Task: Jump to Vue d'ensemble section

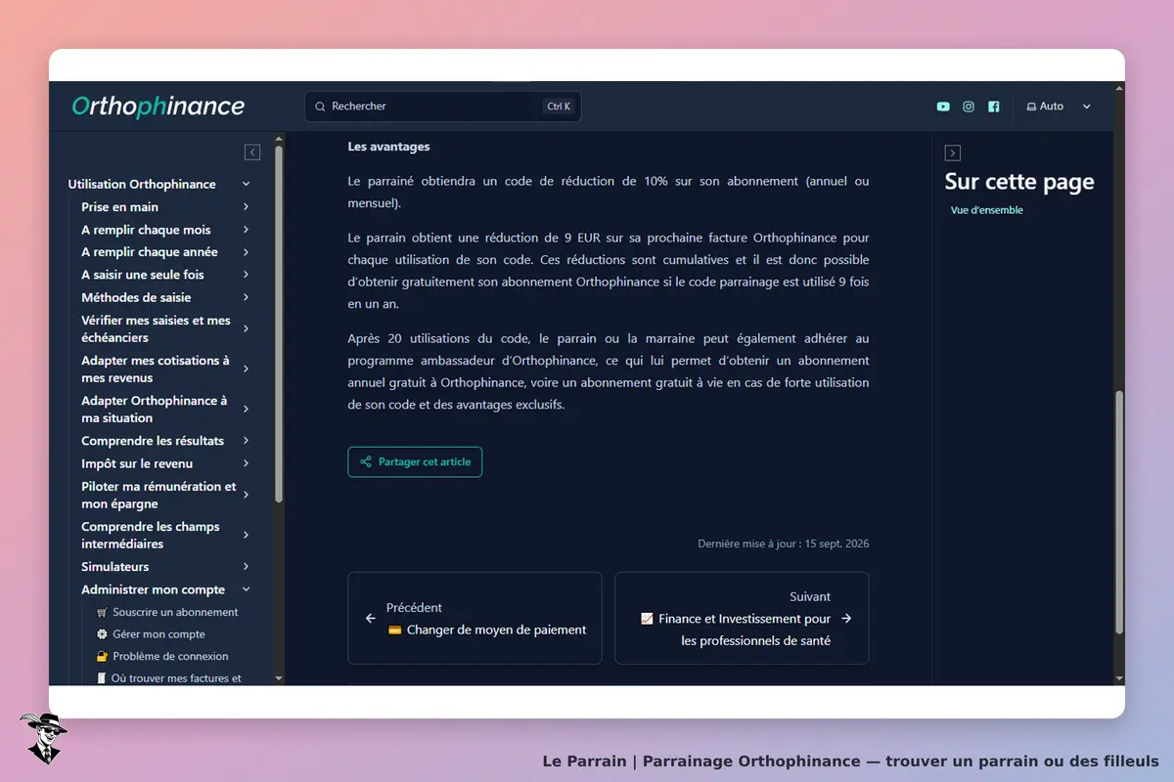Action: tap(987, 210)
